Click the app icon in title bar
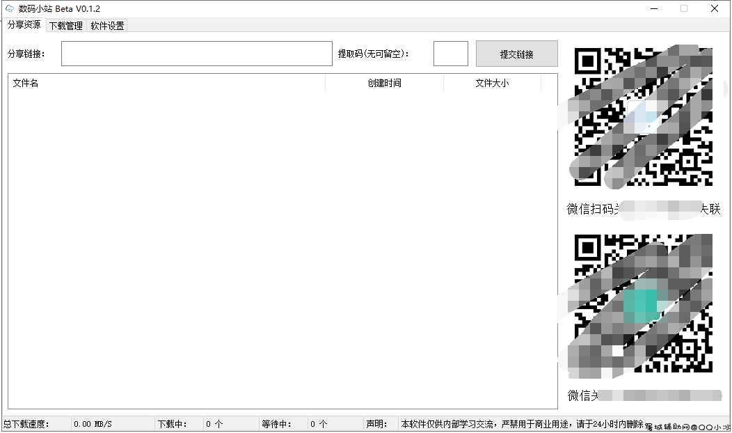732x433 pixels. click(x=9, y=8)
